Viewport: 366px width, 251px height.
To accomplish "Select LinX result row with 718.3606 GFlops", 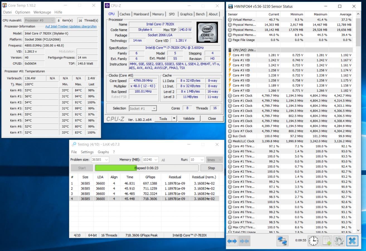I will click(x=144, y=199).
